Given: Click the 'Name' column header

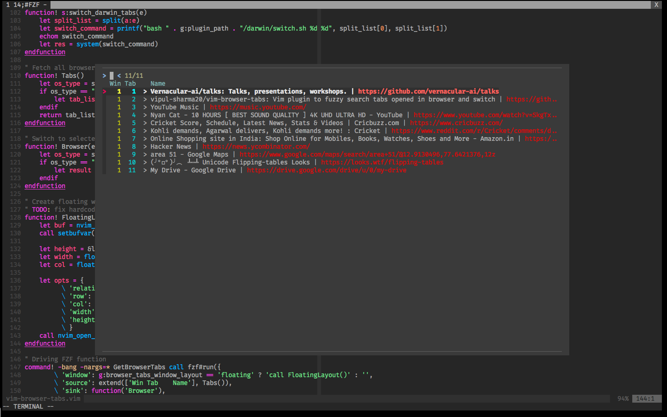Looking at the screenshot, I should pos(158,83).
